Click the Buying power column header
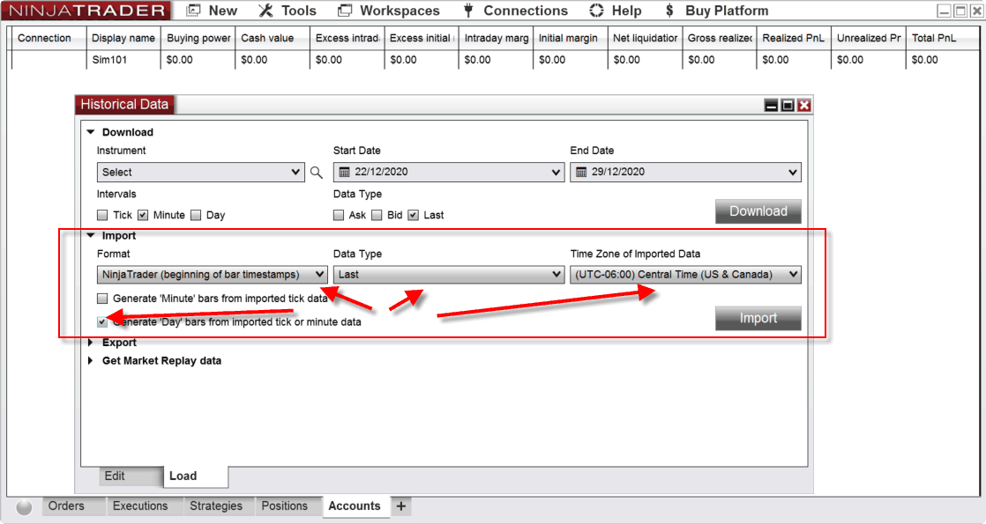This screenshot has height=524, width=986. pyautogui.click(x=198, y=39)
